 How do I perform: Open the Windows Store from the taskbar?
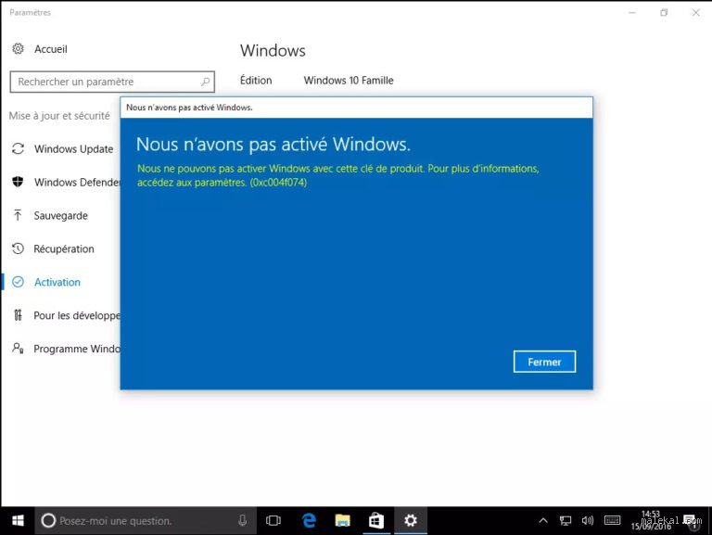(x=376, y=520)
